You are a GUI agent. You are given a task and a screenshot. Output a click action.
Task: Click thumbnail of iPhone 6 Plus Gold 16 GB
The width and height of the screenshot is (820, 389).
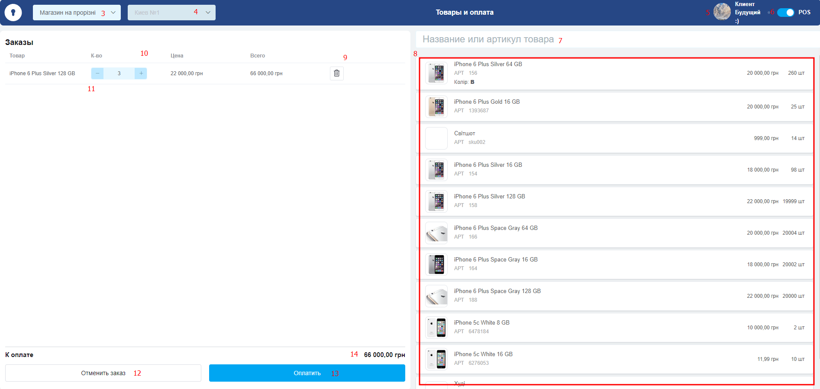click(x=436, y=107)
